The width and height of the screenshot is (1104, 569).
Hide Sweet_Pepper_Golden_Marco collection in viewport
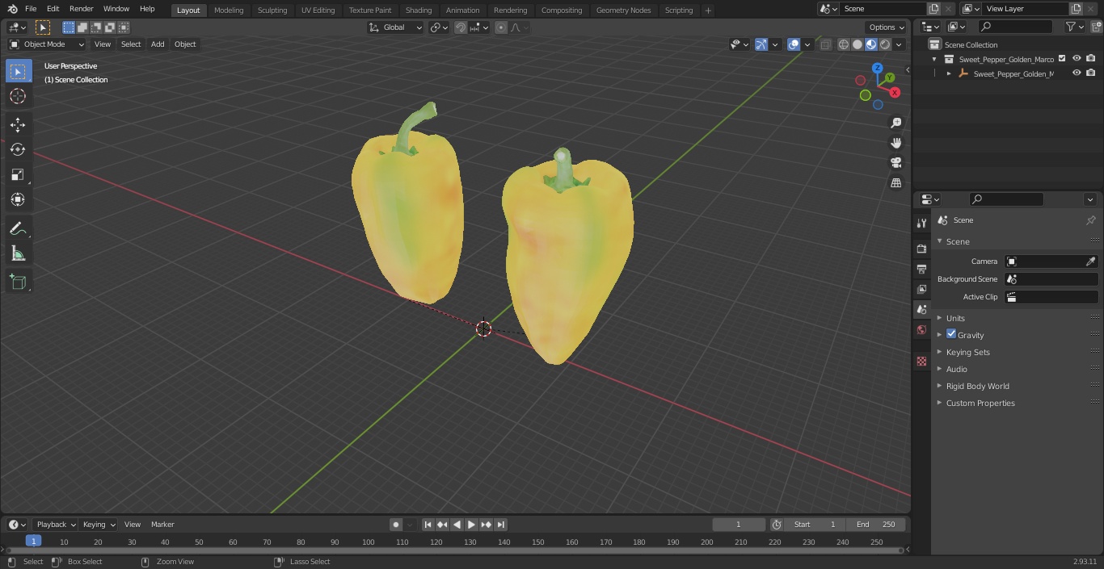pyautogui.click(x=1077, y=59)
